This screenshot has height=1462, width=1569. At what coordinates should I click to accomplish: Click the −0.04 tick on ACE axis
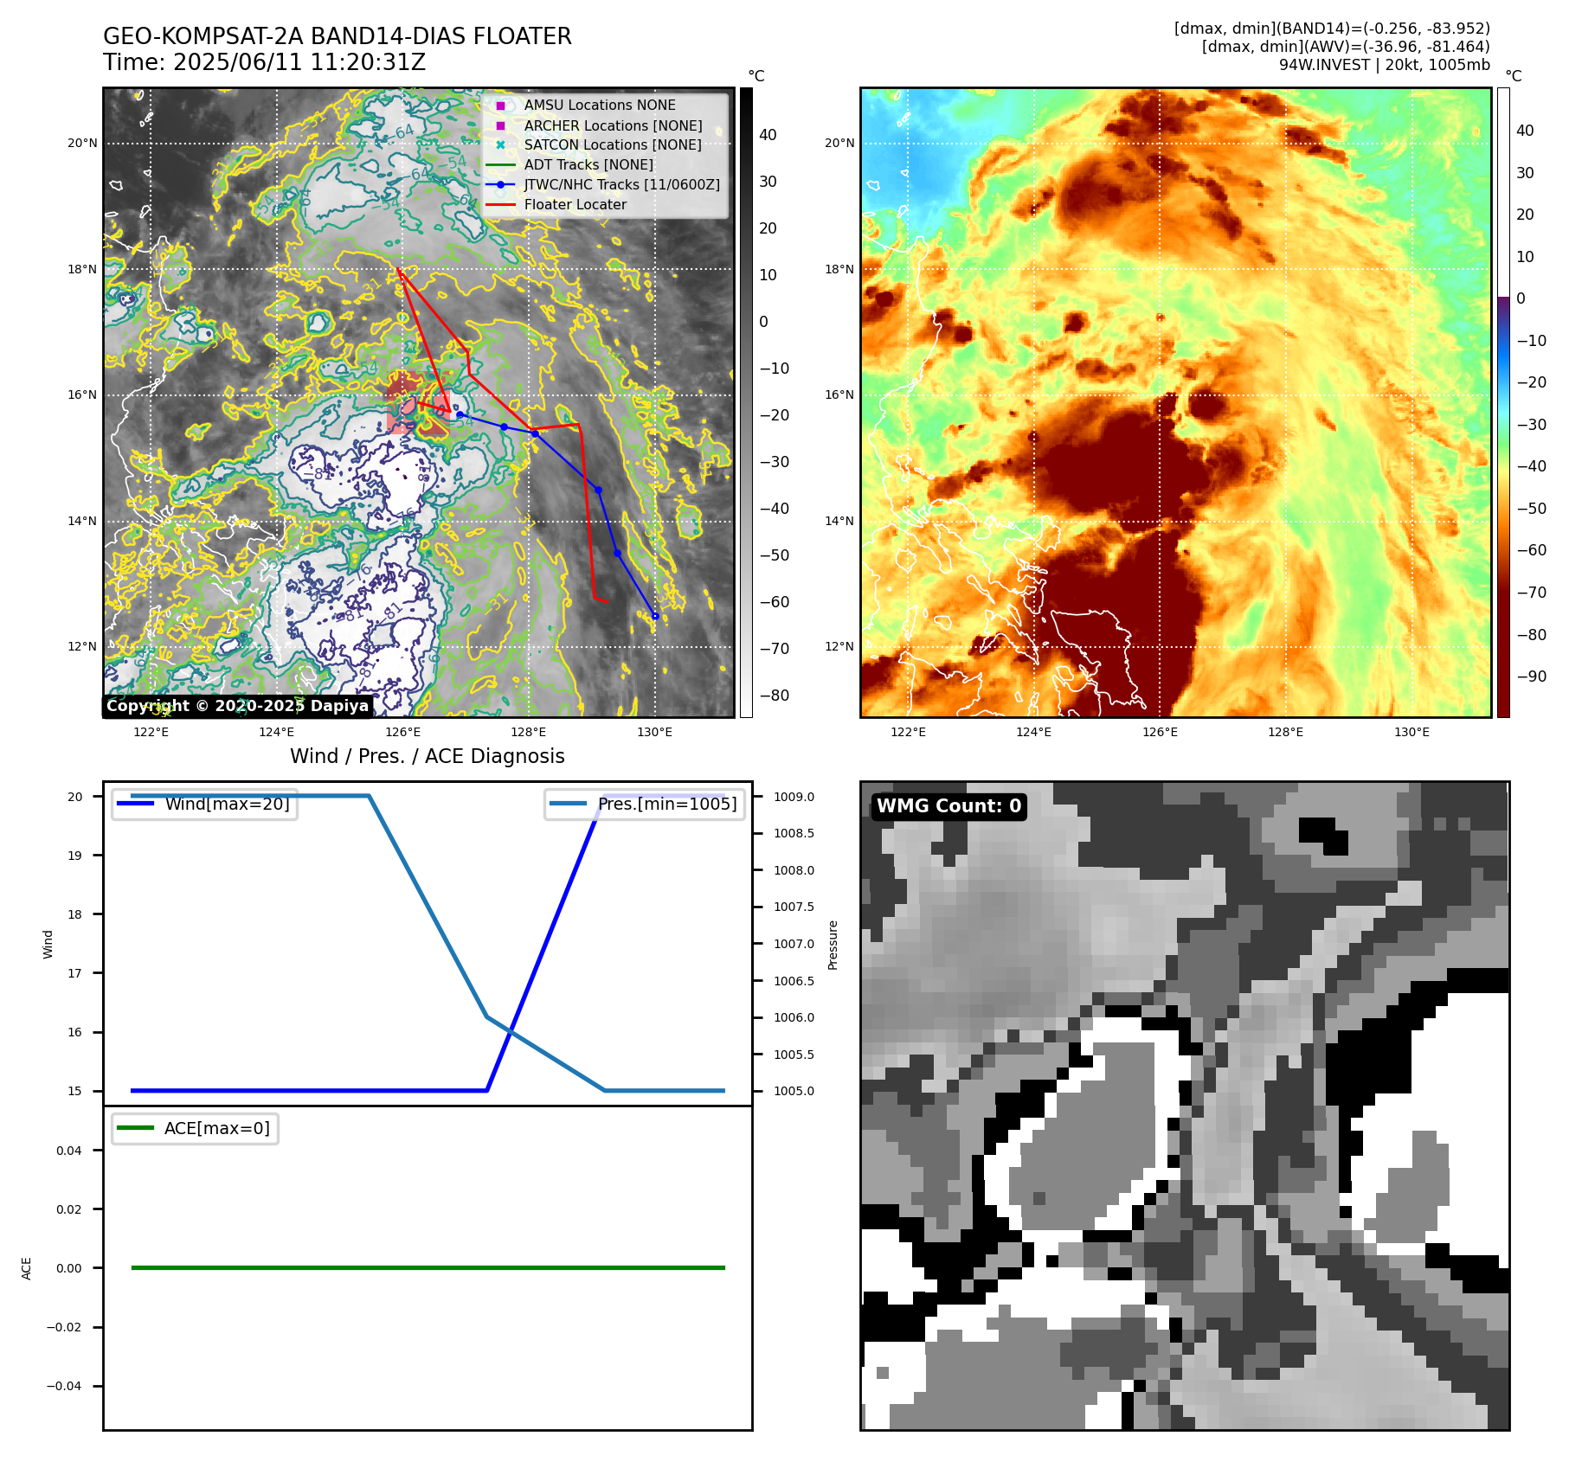(x=64, y=1386)
